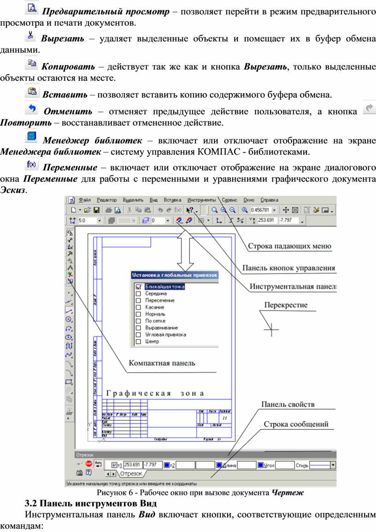Open the Редактор menu
The height and width of the screenshot is (532, 376).
point(106,200)
